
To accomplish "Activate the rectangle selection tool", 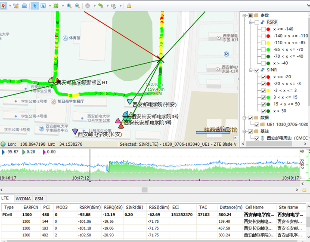I will pyautogui.click(x=43, y=6).
